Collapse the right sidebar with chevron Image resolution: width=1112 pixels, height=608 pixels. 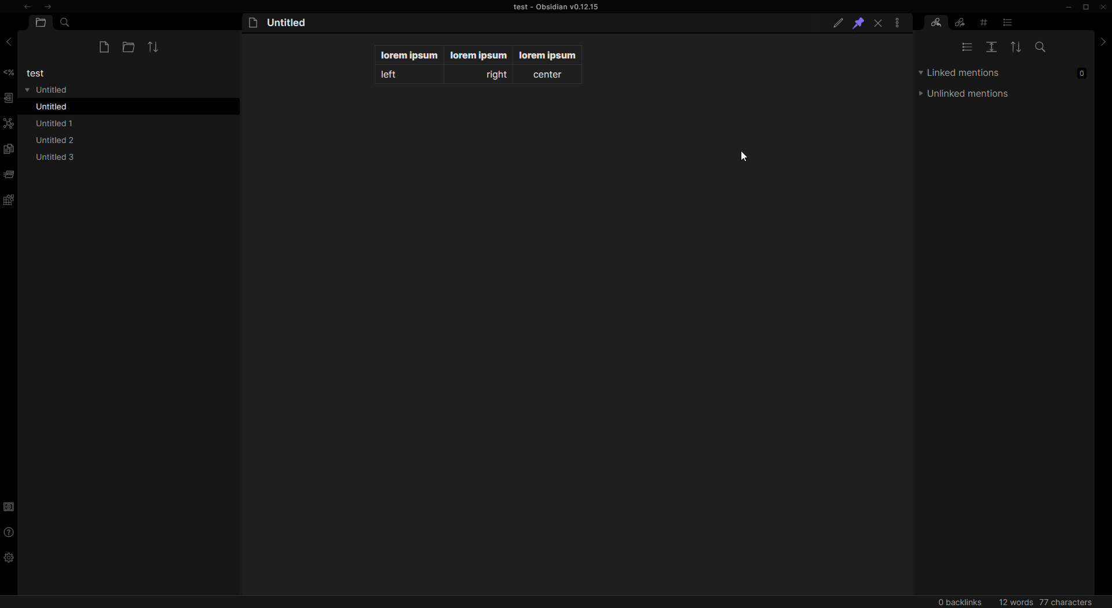1103,42
